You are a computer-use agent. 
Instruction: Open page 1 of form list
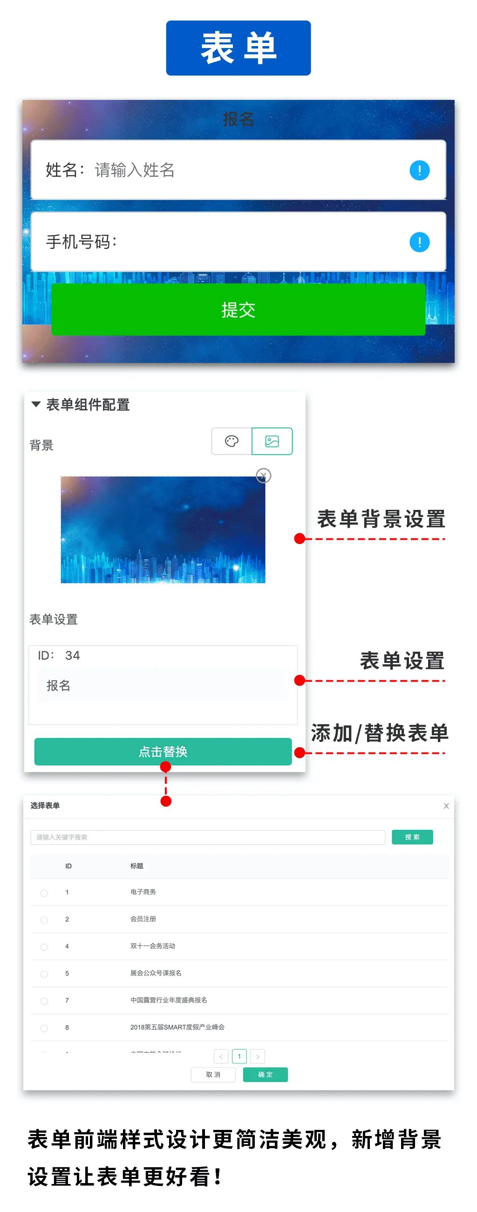pos(239,1056)
